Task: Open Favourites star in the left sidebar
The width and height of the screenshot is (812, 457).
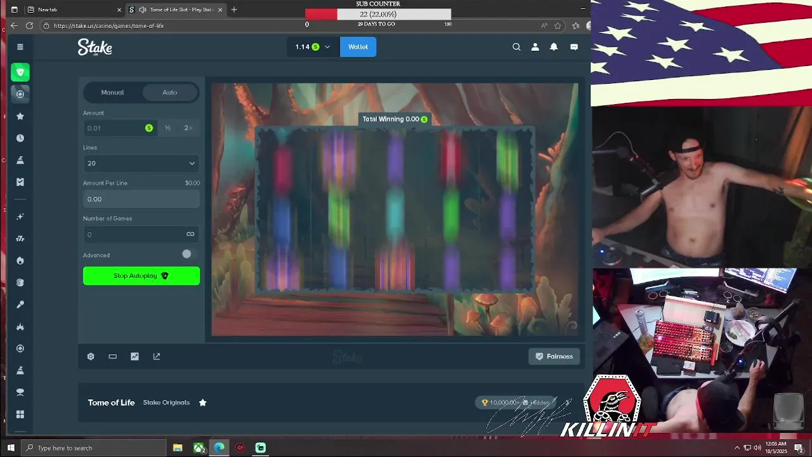Action: [x=20, y=116]
